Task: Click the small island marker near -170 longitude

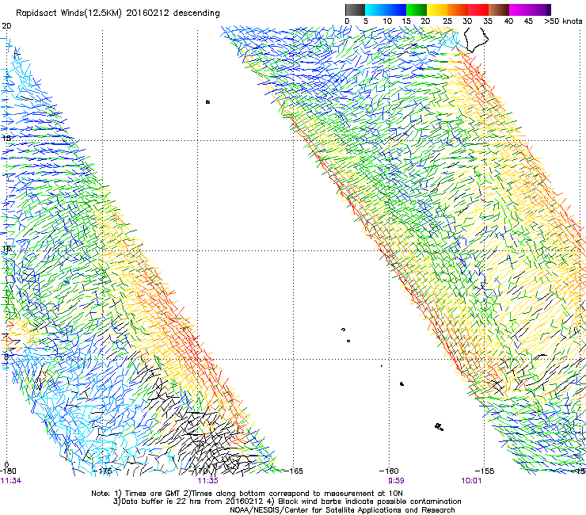Action: 207,101
